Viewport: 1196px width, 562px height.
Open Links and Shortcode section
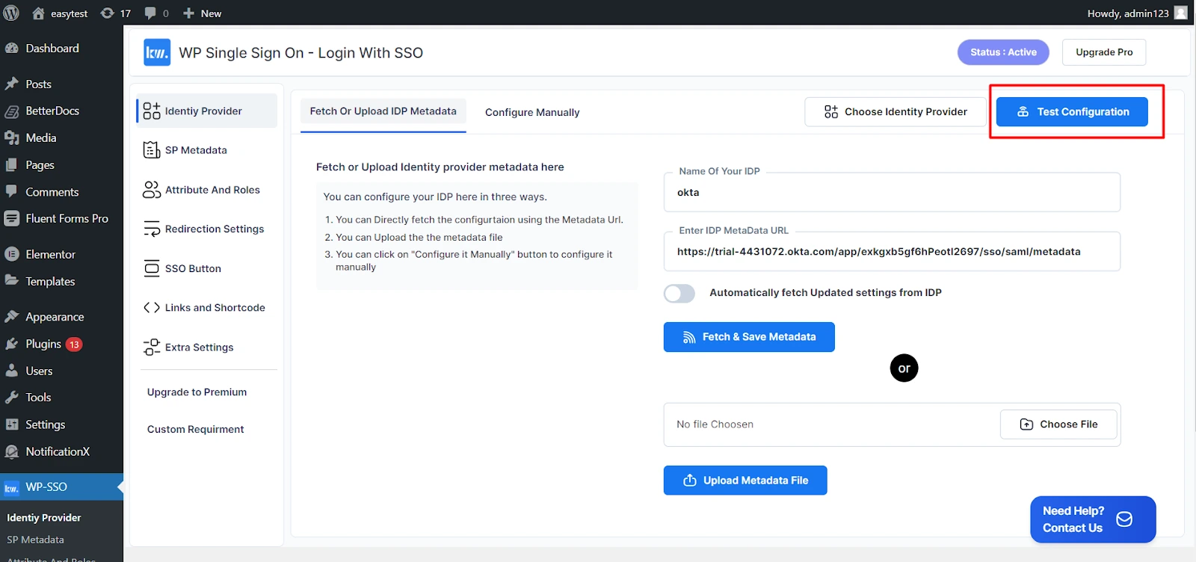[x=207, y=307]
